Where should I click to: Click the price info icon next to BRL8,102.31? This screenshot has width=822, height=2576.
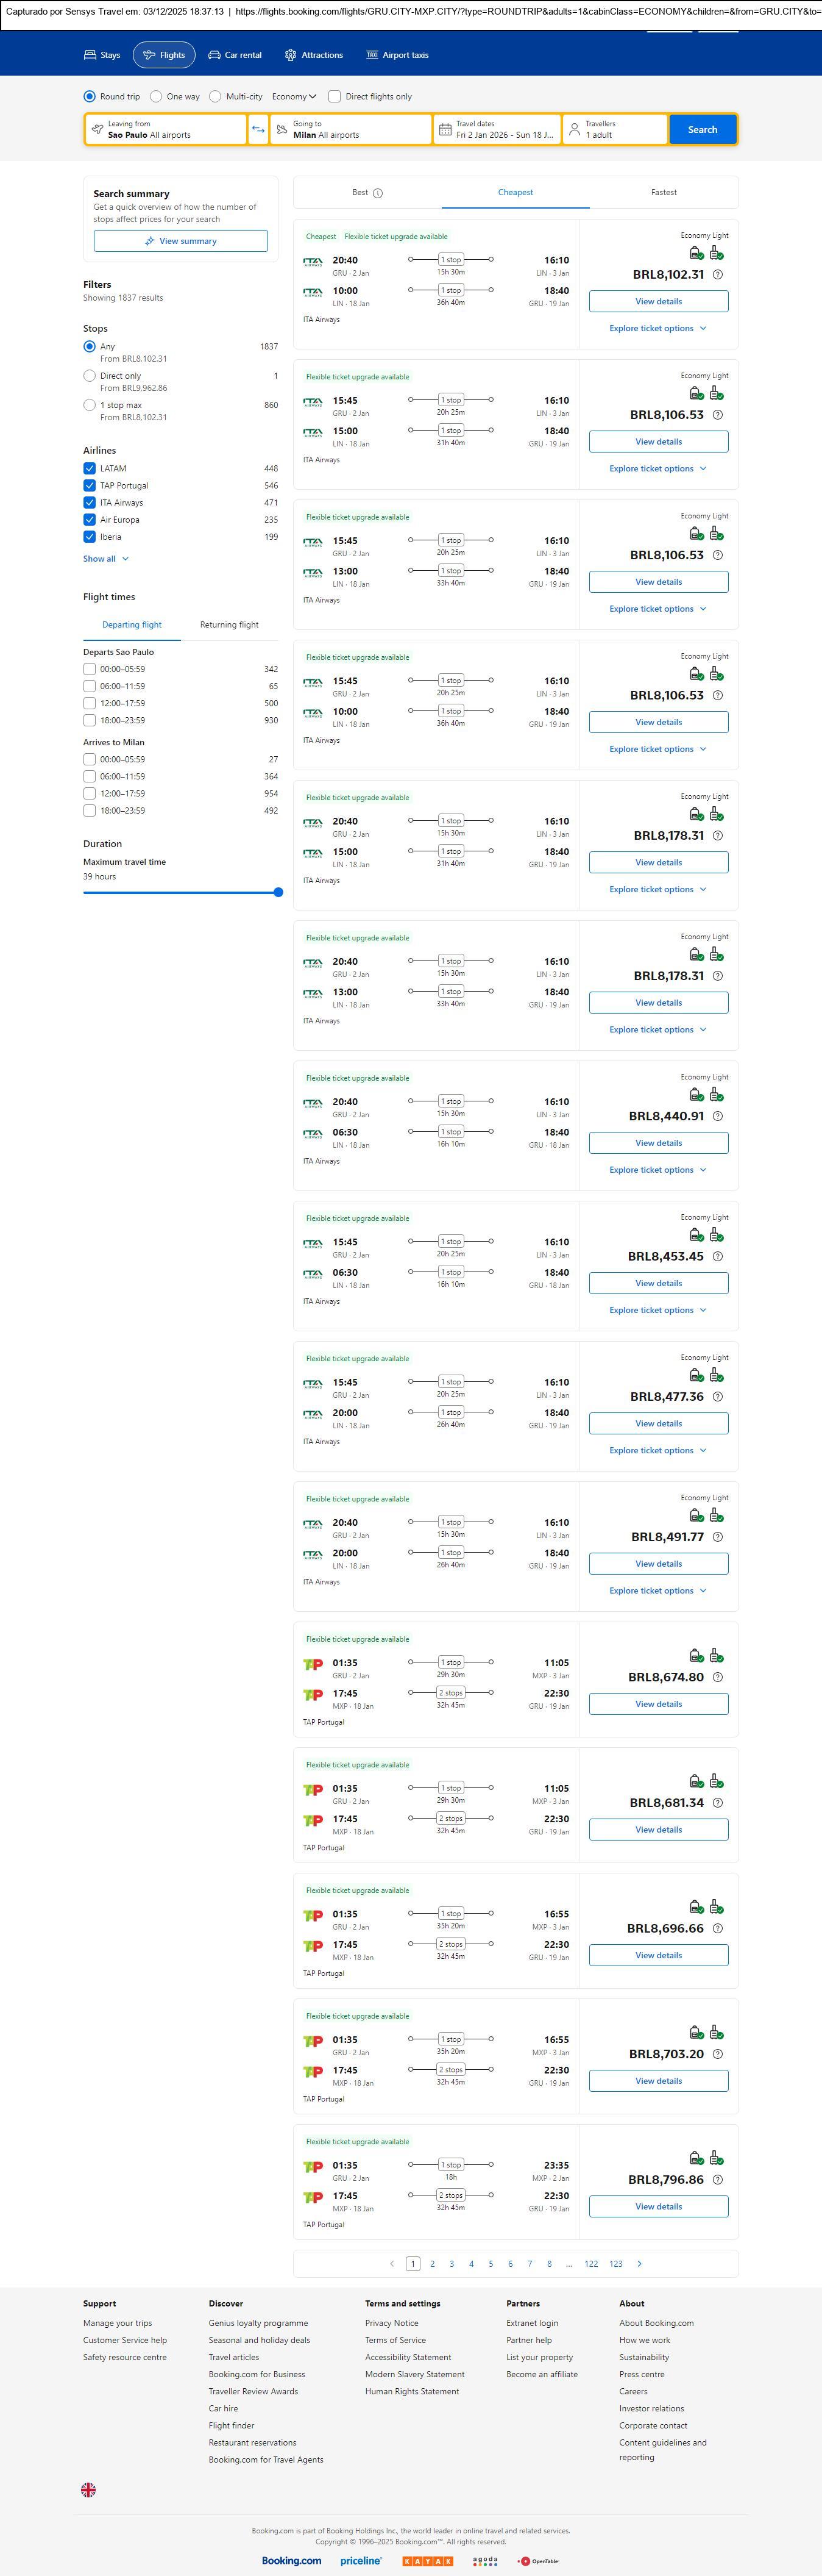click(x=717, y=275)
